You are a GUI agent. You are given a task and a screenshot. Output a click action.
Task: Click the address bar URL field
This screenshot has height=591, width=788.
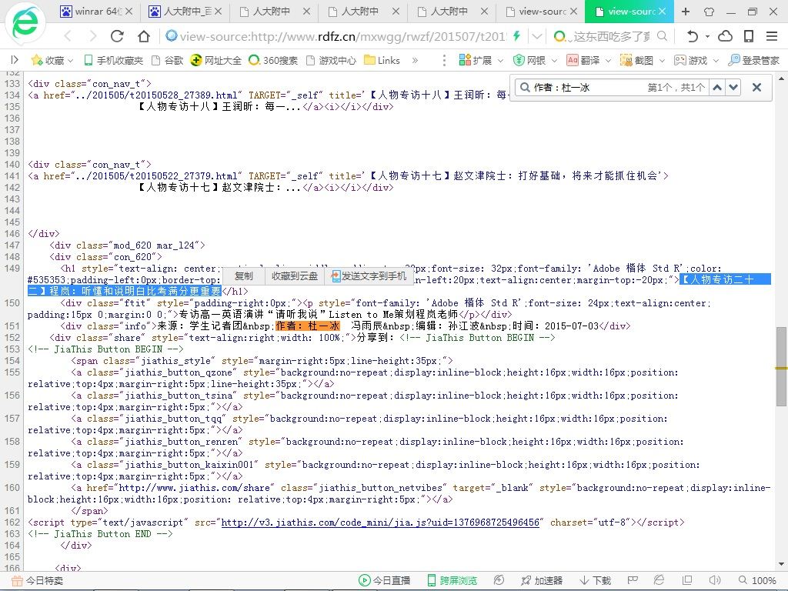342,36
